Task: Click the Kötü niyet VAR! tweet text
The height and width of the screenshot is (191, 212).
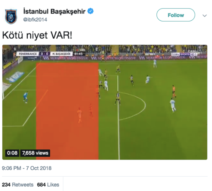Action: (37, 35)
